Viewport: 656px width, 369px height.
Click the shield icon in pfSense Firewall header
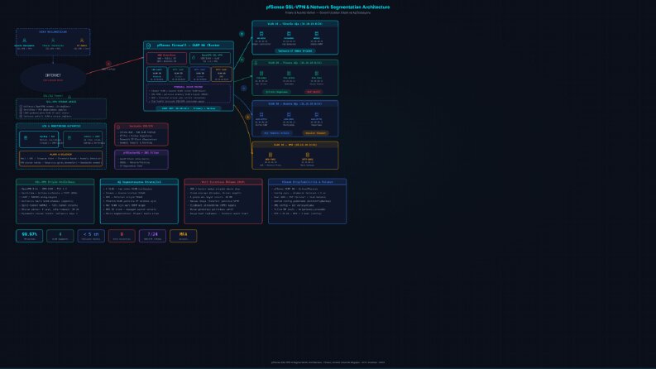click(148, 46)
